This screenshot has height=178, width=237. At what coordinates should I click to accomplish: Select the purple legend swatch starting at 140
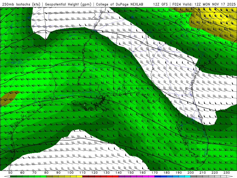click(121, 176)
